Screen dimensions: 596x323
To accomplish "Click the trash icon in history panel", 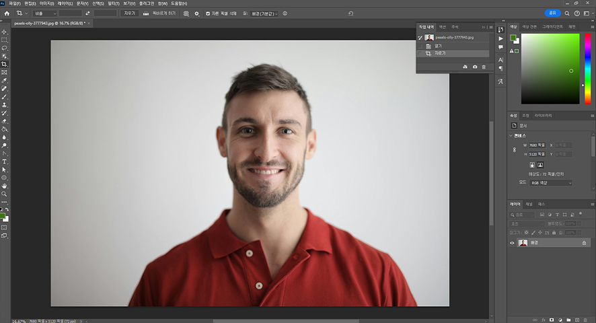I will click(484, 67).
